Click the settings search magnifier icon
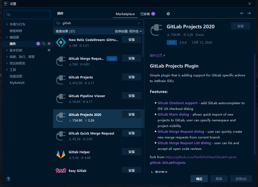 8,15
